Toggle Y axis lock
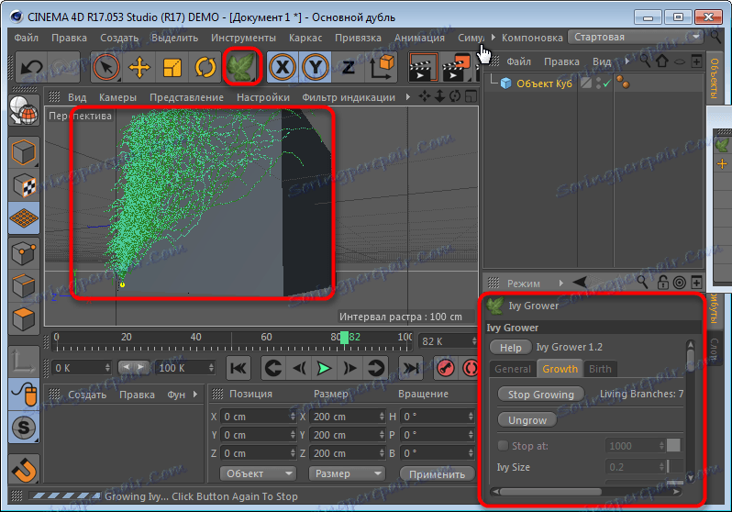The image size is (732, 512). pos(316,67)
